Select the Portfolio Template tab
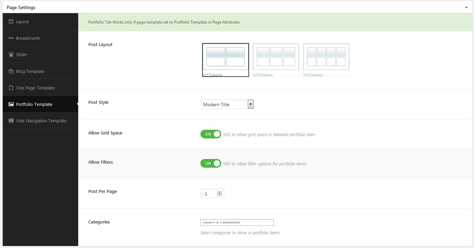This screenshot has height=248, width=474. pos(40,104)
